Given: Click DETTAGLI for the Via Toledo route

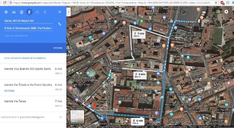Looking at the screenshot, I should pyautogui.click(x=9, y=91).
